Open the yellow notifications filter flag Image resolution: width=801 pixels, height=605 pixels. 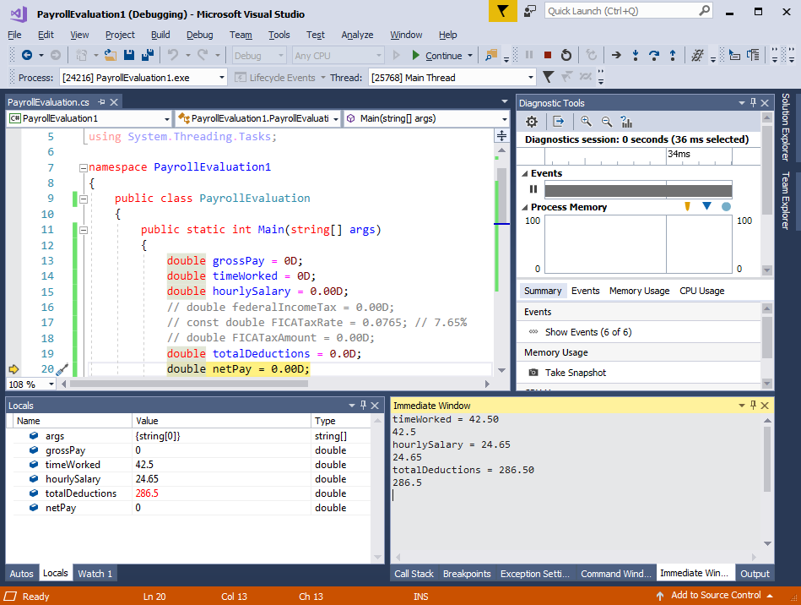[503, 11]
